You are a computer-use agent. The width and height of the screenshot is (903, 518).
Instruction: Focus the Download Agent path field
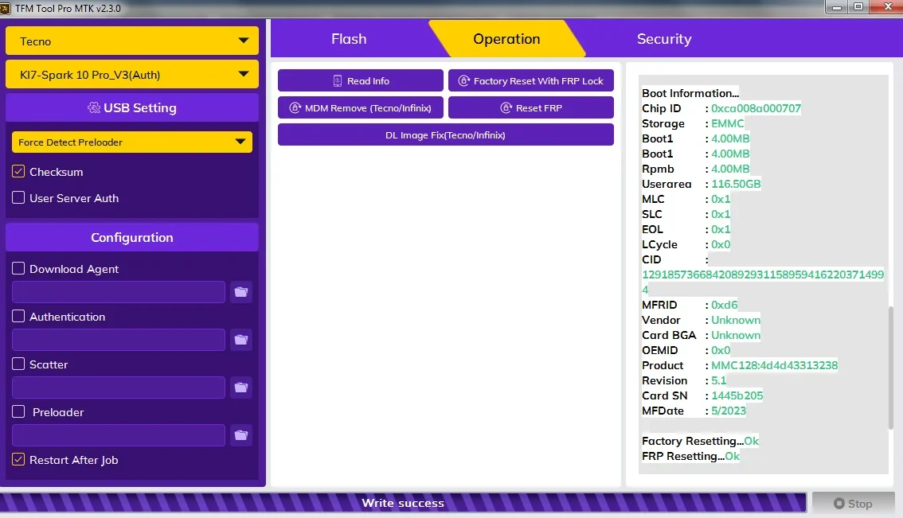119,292
